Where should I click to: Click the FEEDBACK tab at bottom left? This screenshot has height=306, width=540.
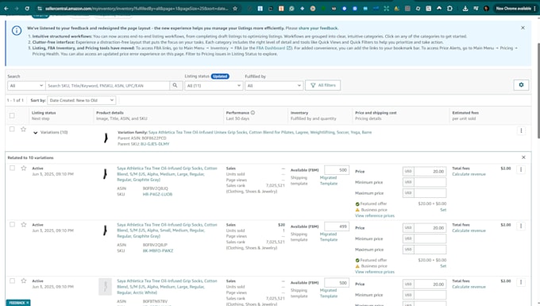(x=18, y=303)
